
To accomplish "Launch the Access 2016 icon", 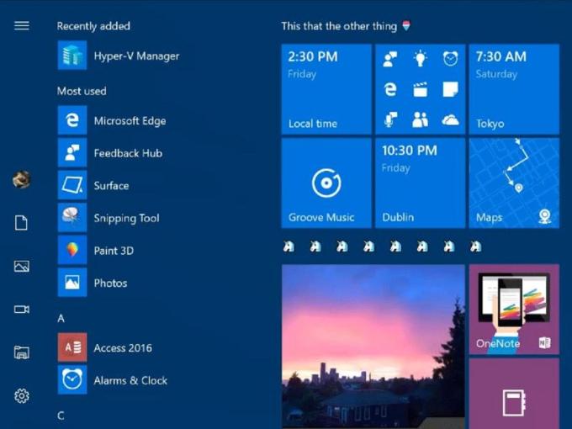I will click(x=72, y=347).
